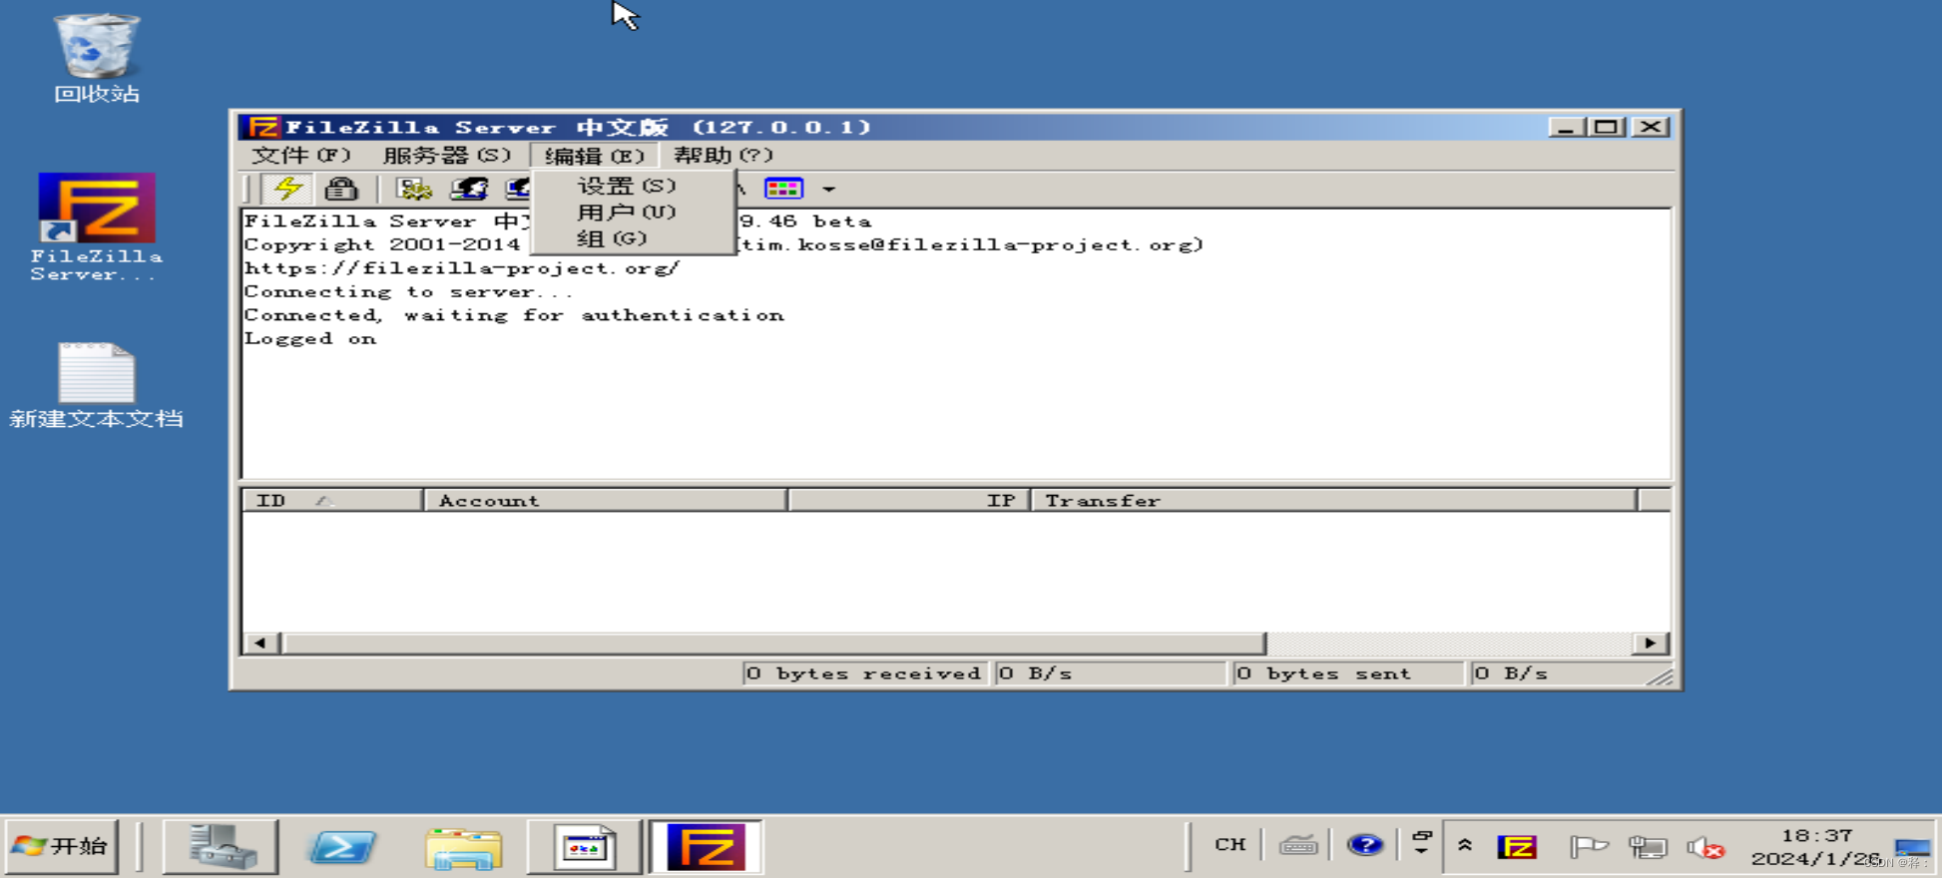This screenshot has width=1942, height=878.
Task: Click the horizontal scrollbar right arrow
Action: pyautogui.click(x=1650, y=644)
